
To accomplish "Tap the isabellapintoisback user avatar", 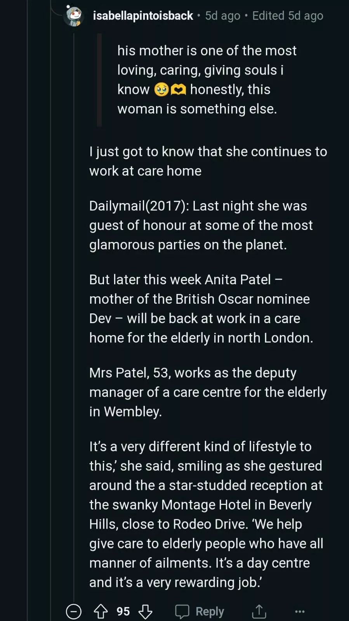I will pyautogui.click(x=74, y=16).
